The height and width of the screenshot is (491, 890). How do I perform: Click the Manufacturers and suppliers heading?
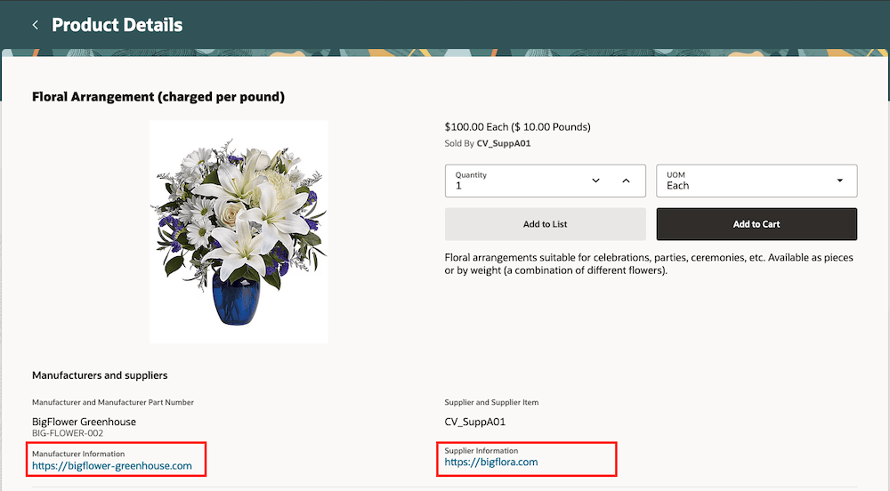[100, 375]
